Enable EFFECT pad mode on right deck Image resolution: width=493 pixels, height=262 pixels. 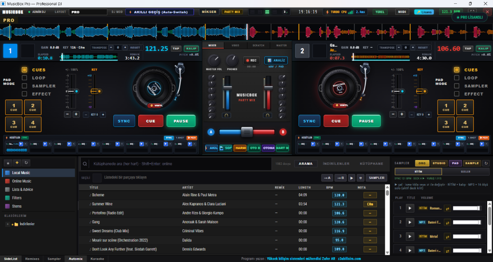coord(456,94)
